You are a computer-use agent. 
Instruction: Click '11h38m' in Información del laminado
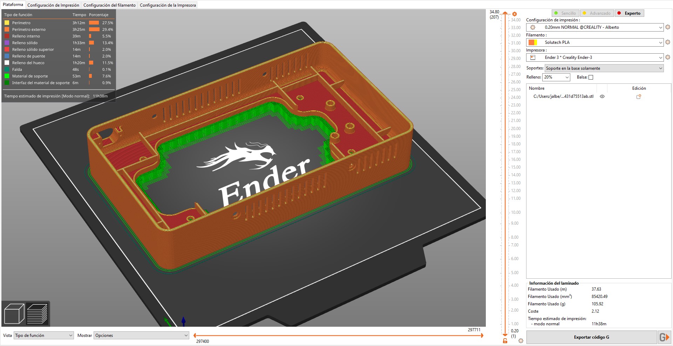tap(599, 324)
